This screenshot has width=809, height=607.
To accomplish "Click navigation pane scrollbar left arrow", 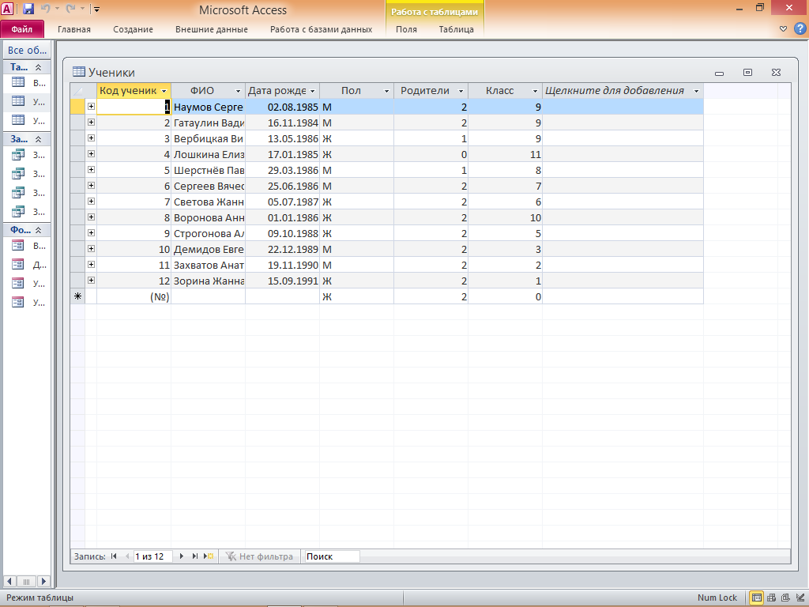I will pyautogui.click(x=9, y=581).
